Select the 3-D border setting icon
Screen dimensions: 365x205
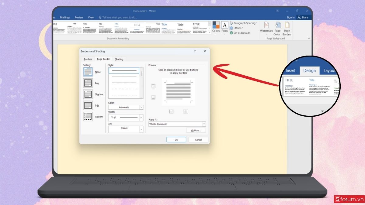[x=88, y=105]
